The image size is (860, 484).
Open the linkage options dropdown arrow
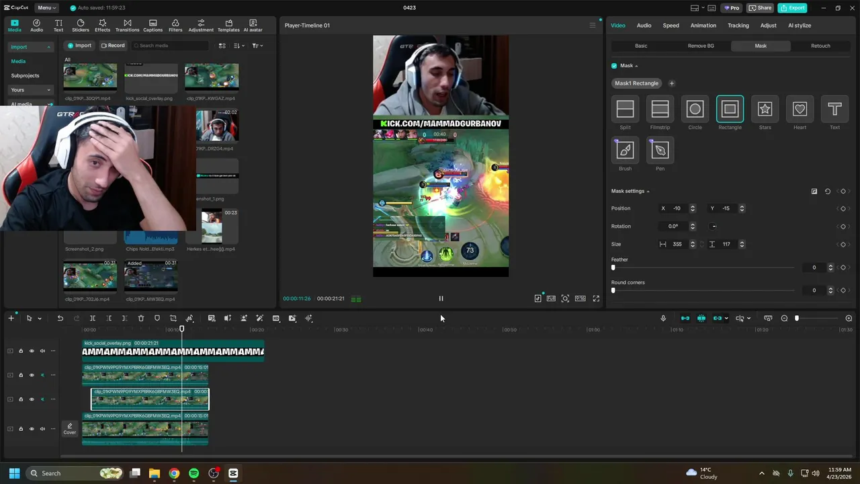point(726,319)
